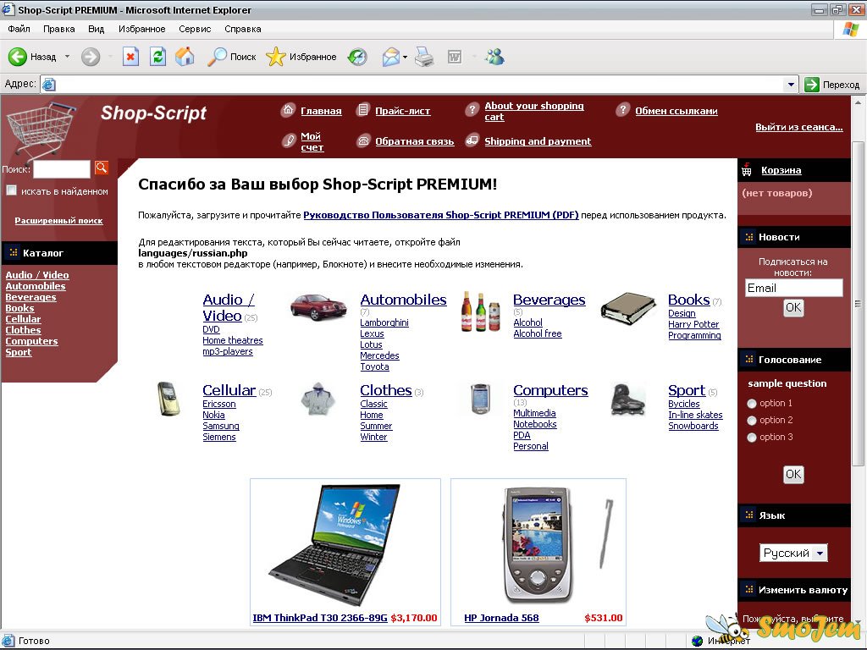Open the Мой счет link
This screenshot has width=867, height=650.
pos(312,141)
